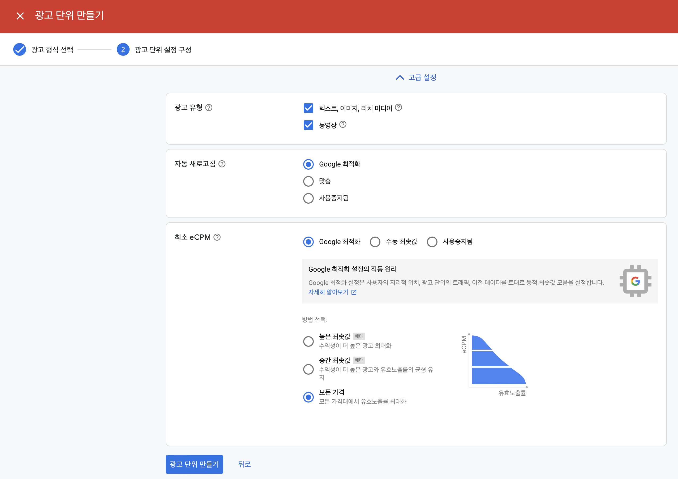Click help icon beside 자동 새로고침
The image size is (678, 479).
point(222,164)
